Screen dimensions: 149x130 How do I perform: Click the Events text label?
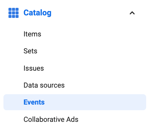click(34, 102)
